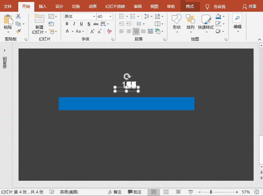Open the 文件 tab
The image size is (263, 196).
point(8,7)
